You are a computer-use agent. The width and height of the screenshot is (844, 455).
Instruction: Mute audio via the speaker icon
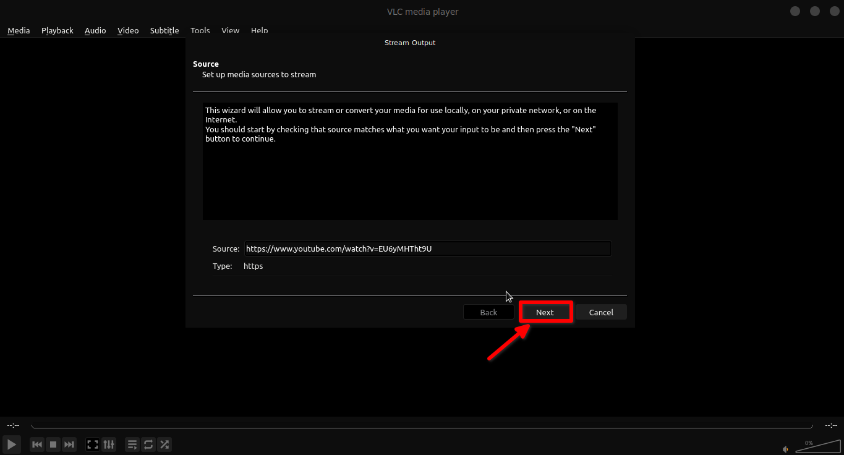click(786, 449)
